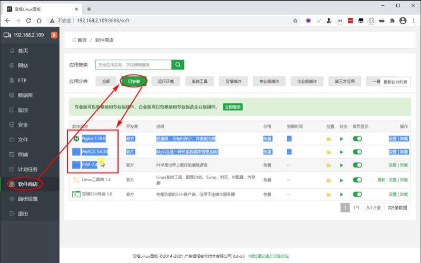The height and width of the screenshot is (263, 421).
Task: Click 退出 to log out
Action: pyautogui.click(x=23, y=214)
